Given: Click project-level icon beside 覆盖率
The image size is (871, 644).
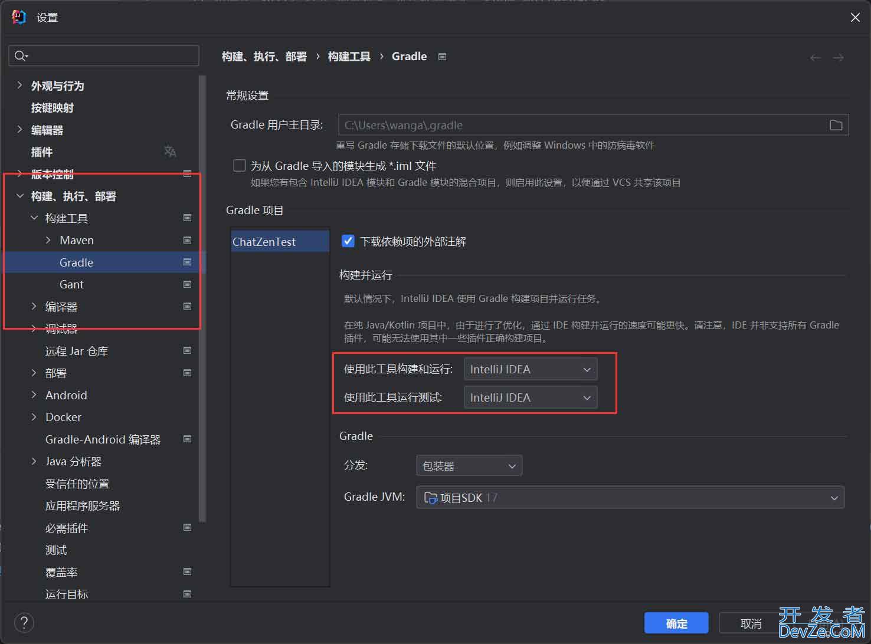Looking at the screenshot, I should click(187, 571).
